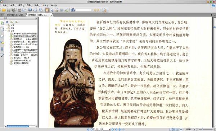The height and width of the screenshot is (131, 216).
Task: Click the Save As toolbar icon
Action: pos(14,10)
